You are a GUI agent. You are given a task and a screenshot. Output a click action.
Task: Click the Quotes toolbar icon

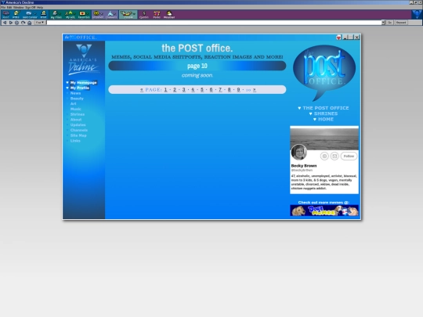coord(144,15)
